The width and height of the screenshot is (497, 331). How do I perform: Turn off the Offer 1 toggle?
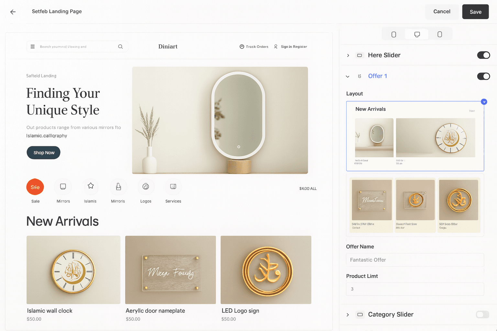click(x=483, y=76)
